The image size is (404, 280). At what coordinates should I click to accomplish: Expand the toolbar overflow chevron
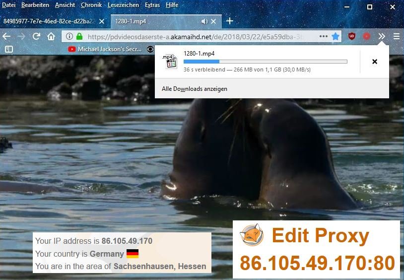point(381,36)
